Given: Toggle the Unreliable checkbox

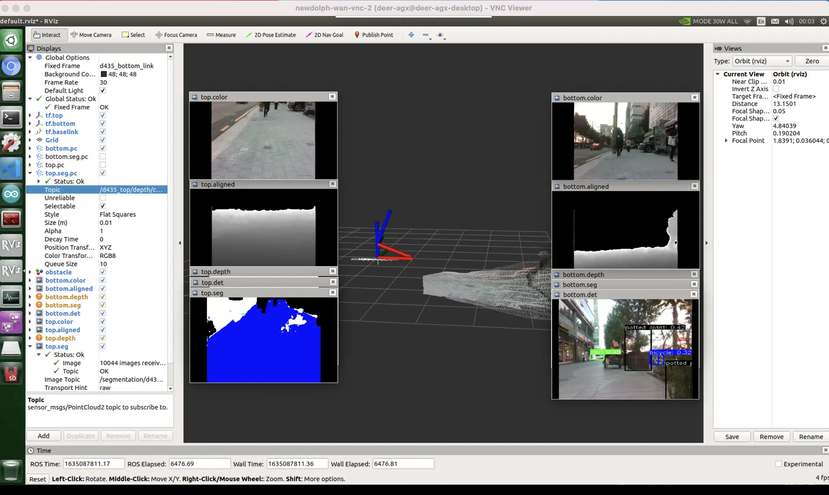Looking at the screenshot, I should pos(103,198).
